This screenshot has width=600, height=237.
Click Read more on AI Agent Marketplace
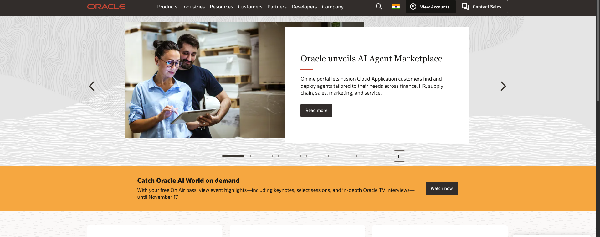click(x=316, y=110)
